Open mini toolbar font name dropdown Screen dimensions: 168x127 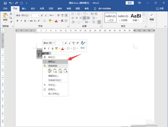[x=54, y=43]
